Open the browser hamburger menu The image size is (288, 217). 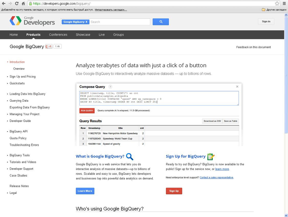click(284, 3)
